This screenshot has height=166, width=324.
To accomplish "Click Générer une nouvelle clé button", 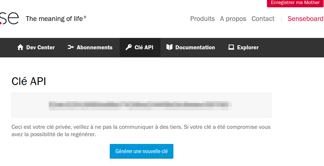I will coord(141,151).
